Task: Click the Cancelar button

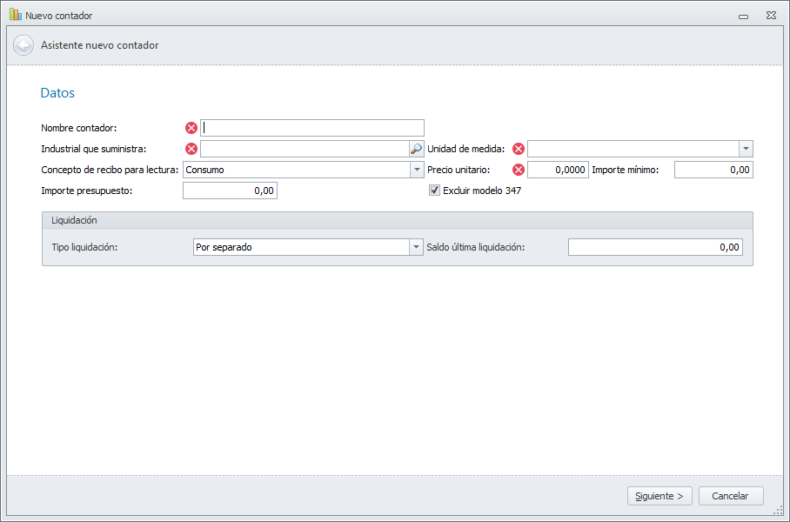Action: [x=731, y=496]
